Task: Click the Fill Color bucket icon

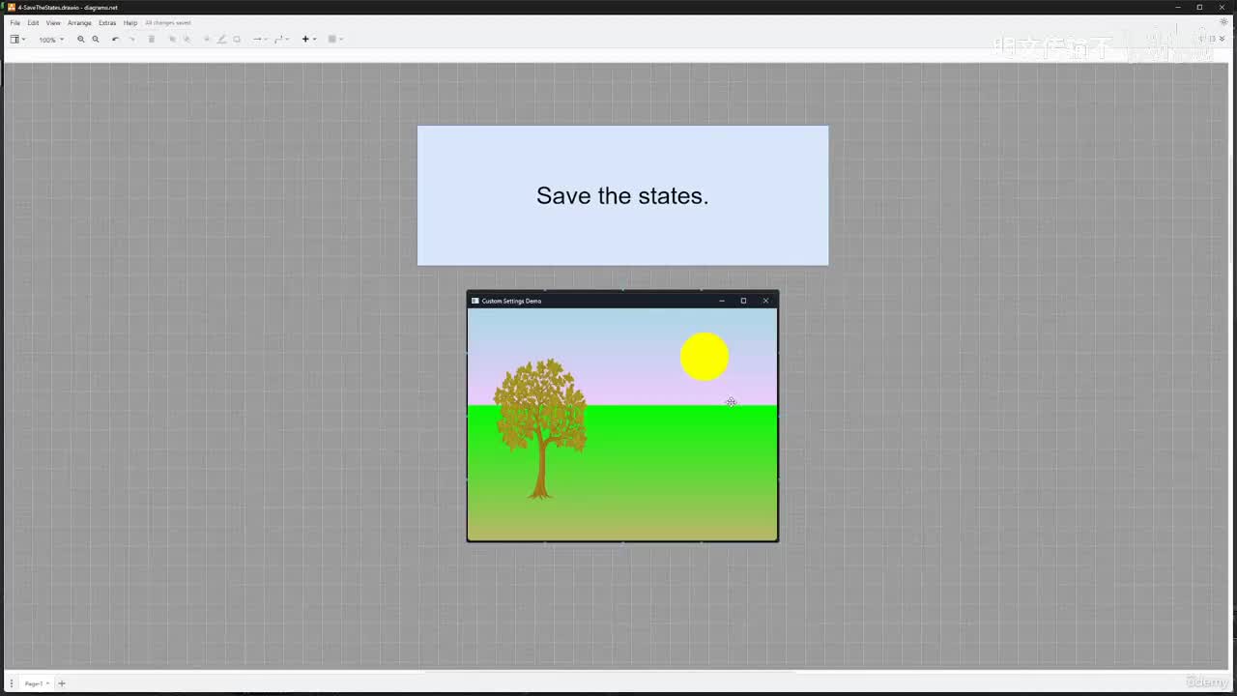Action: coord(207,40)
